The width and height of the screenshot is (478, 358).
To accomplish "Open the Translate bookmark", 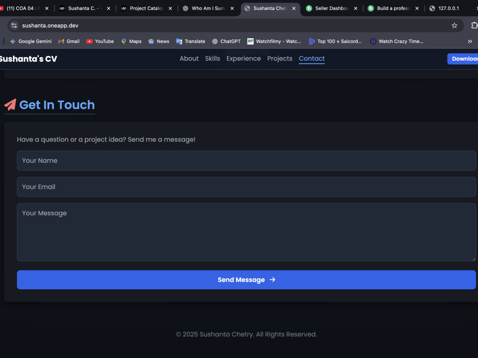I will 191,42.
